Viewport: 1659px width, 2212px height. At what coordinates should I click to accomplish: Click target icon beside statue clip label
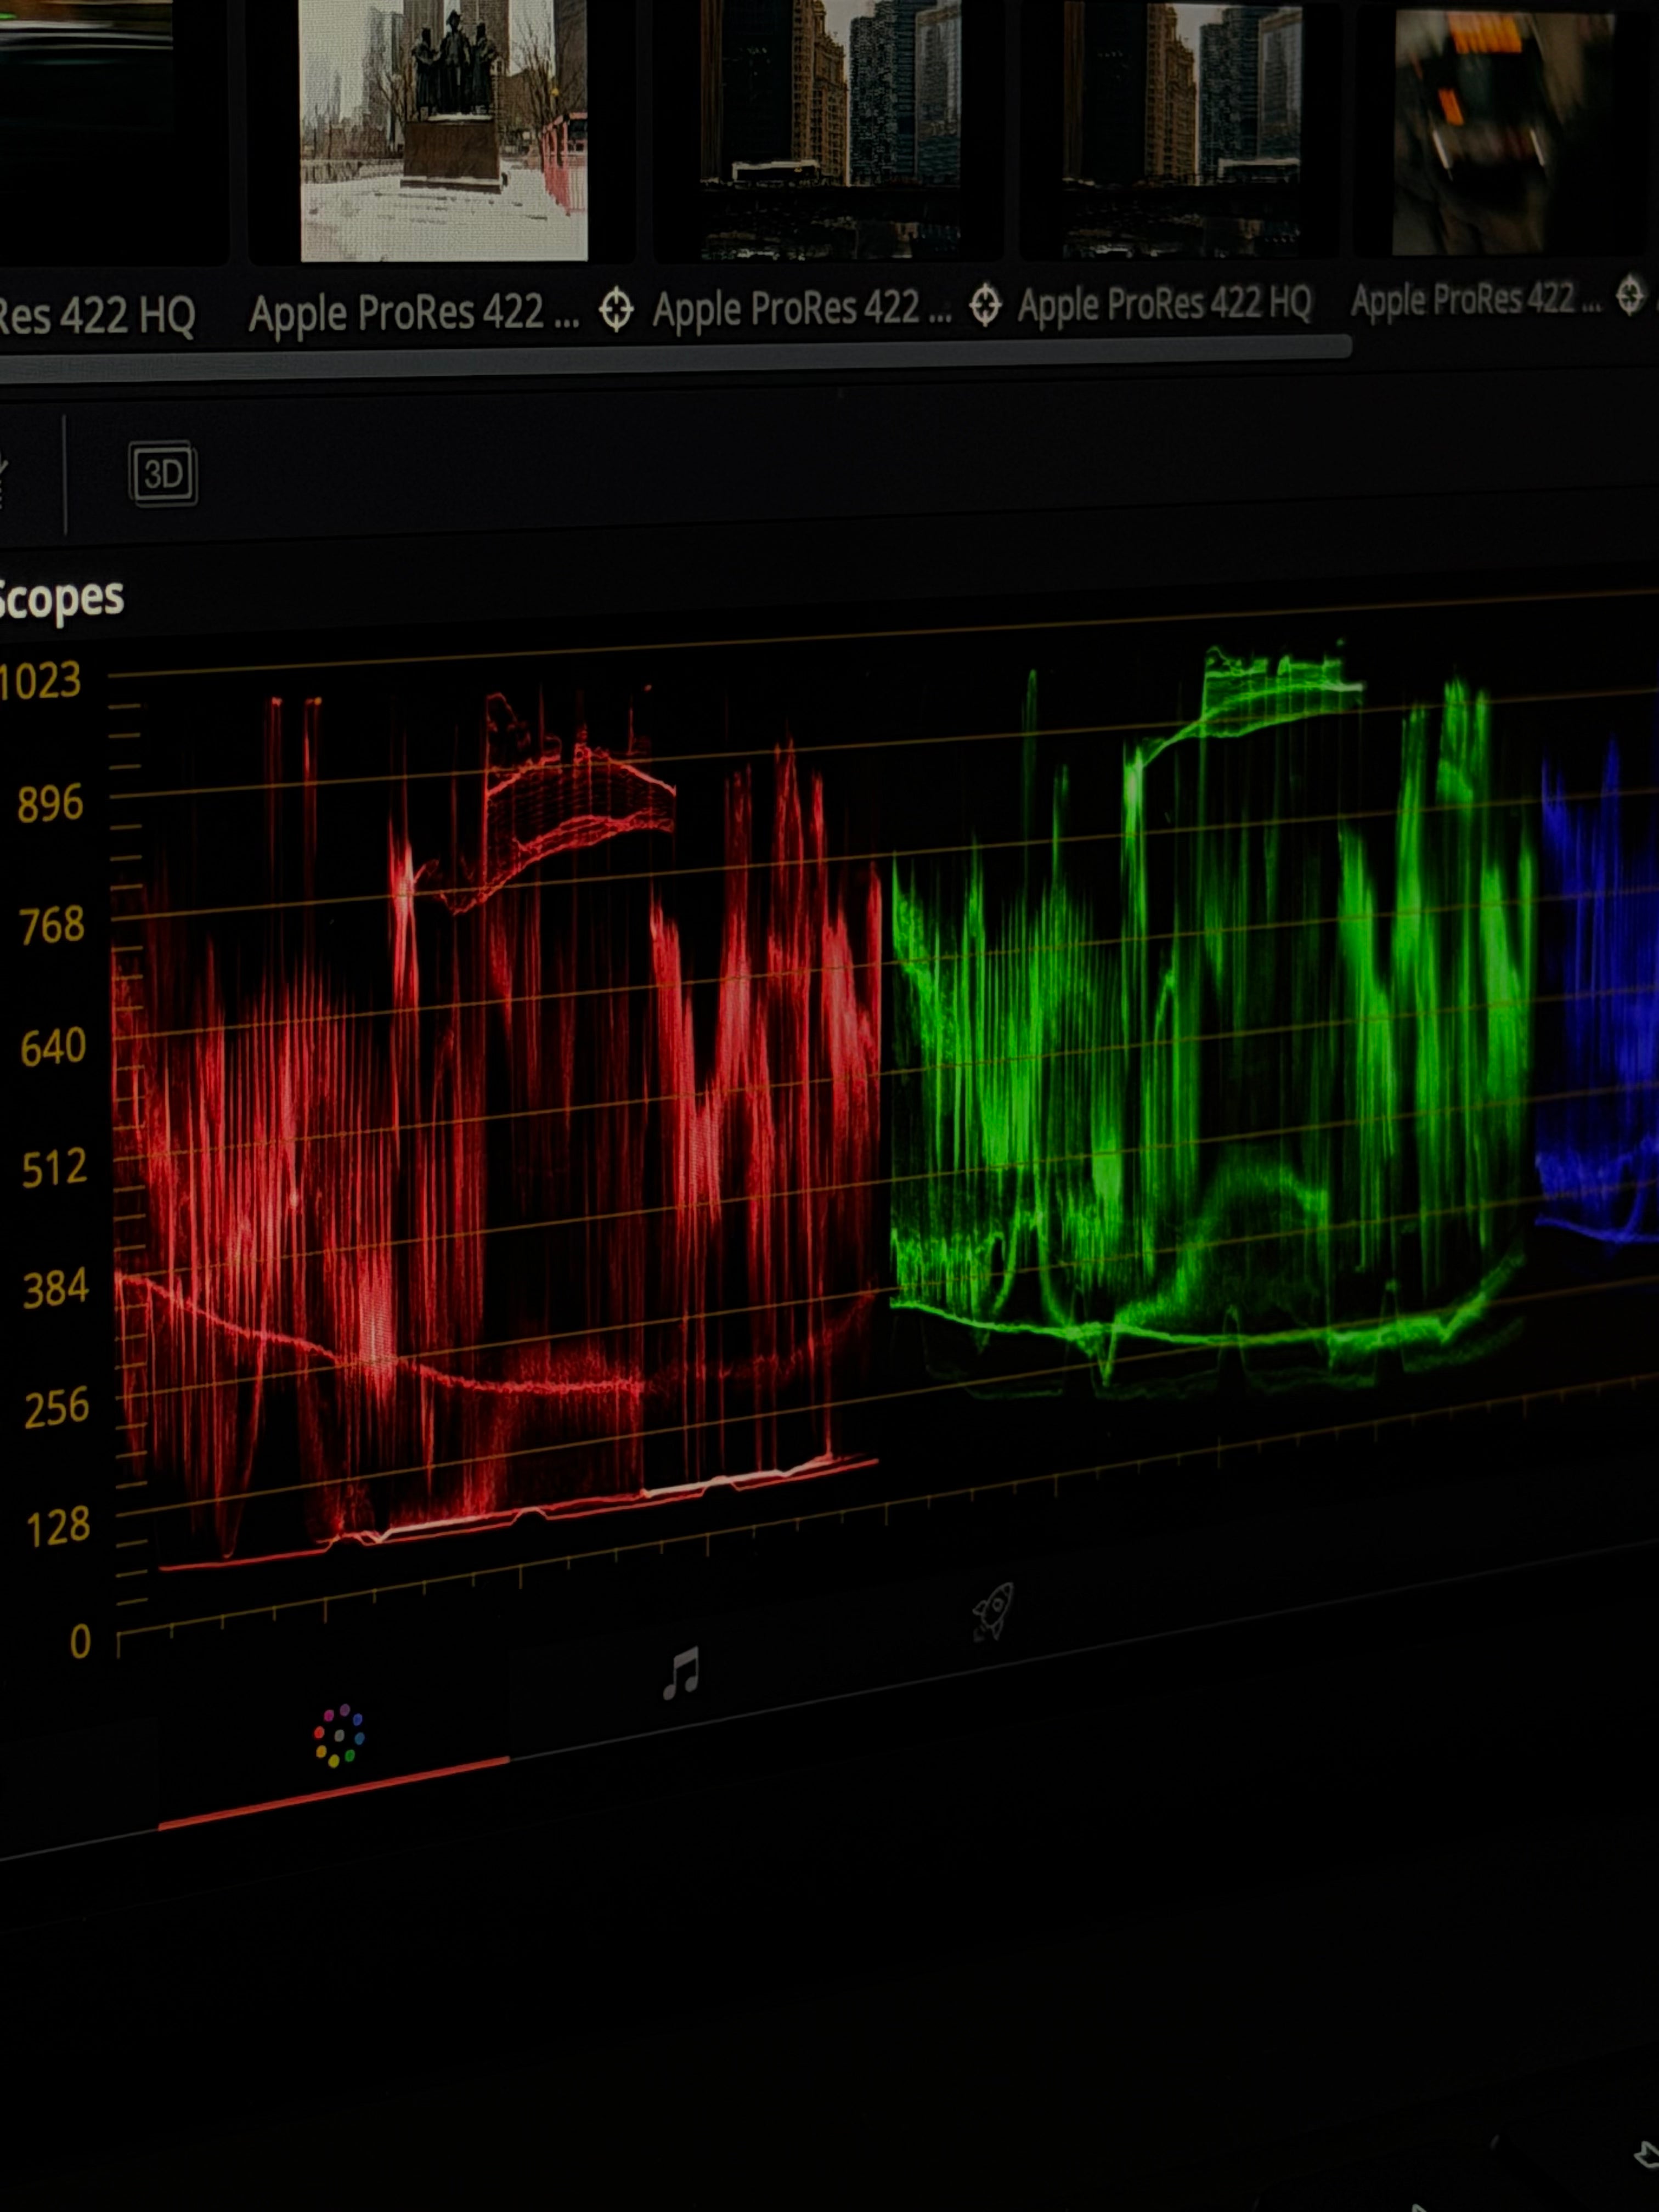click(616, 310)
